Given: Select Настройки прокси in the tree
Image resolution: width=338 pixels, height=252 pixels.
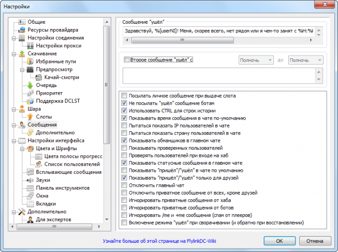Looking at the screenshot, I should tap(58, 46).
